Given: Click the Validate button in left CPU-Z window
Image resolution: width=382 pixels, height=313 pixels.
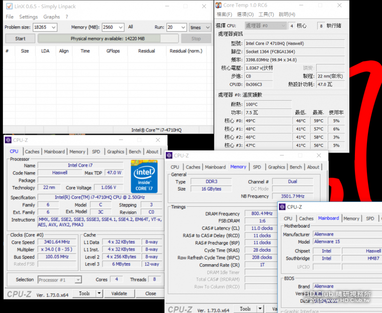Looking at the screenshot, I should [x=119, y=293].
